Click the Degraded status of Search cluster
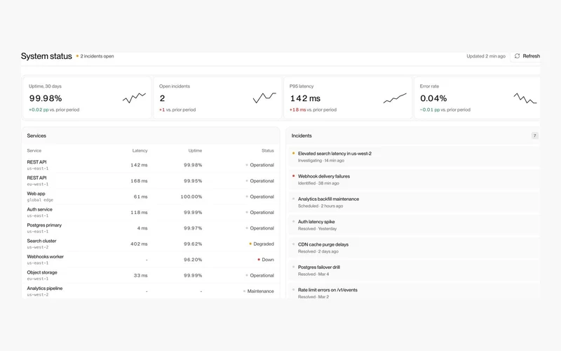 262,244
